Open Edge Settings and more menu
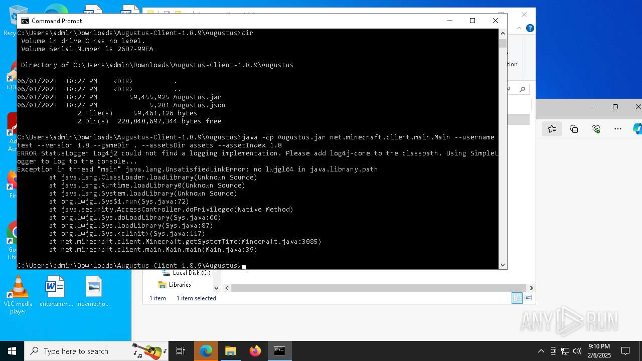 click(x=618, y=129)
